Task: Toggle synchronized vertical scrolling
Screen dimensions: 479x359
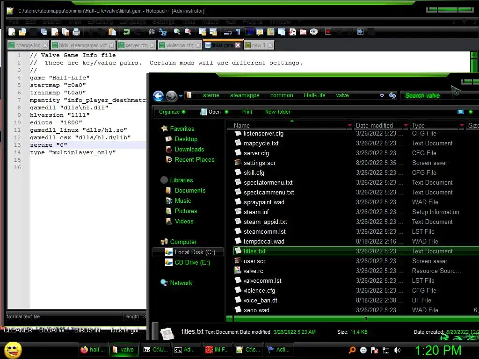Action: point(202,32)
